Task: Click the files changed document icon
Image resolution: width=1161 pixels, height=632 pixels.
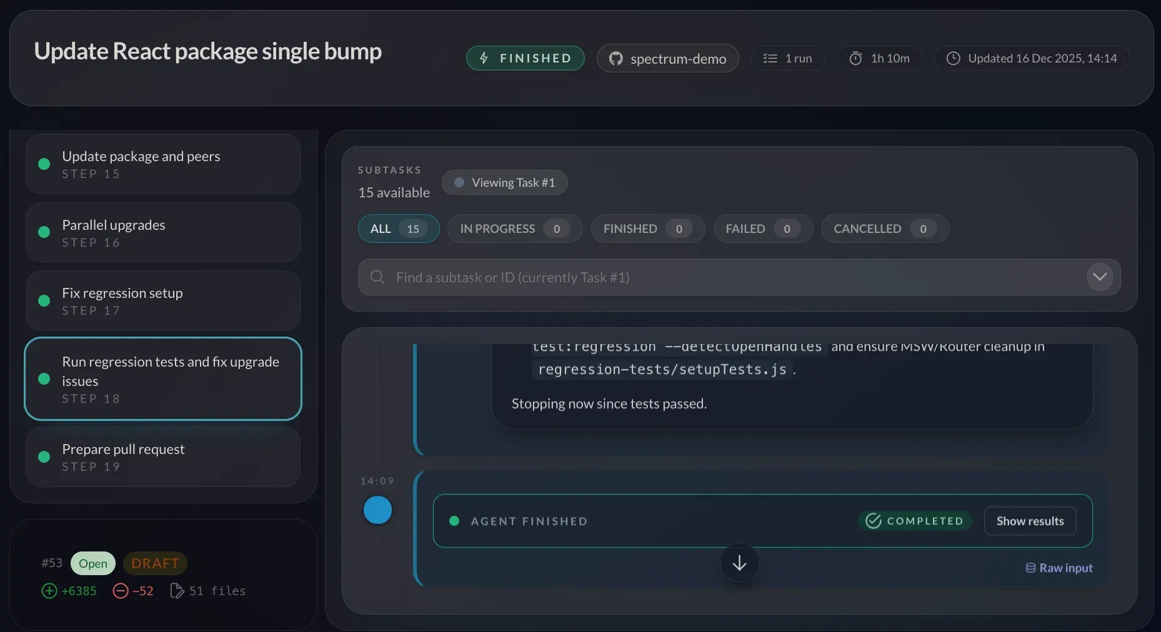Action: [177, 591]
